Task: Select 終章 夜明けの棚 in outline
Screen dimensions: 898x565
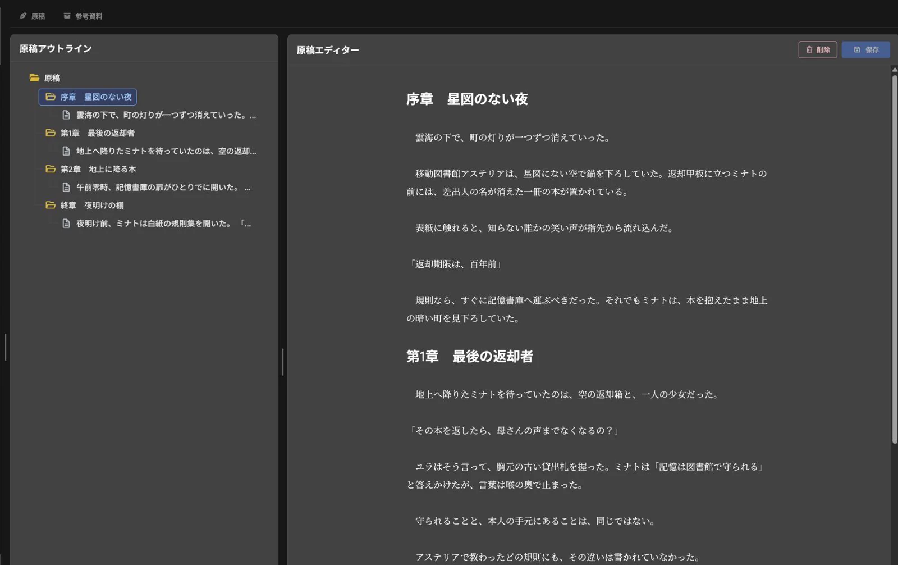Action: [92, 206]
